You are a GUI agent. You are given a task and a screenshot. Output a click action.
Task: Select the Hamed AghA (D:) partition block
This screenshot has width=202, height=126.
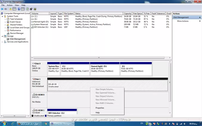(105, 69)
